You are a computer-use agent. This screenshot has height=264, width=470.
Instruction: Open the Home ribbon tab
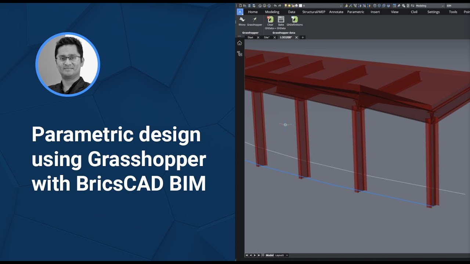coord(253,12)
